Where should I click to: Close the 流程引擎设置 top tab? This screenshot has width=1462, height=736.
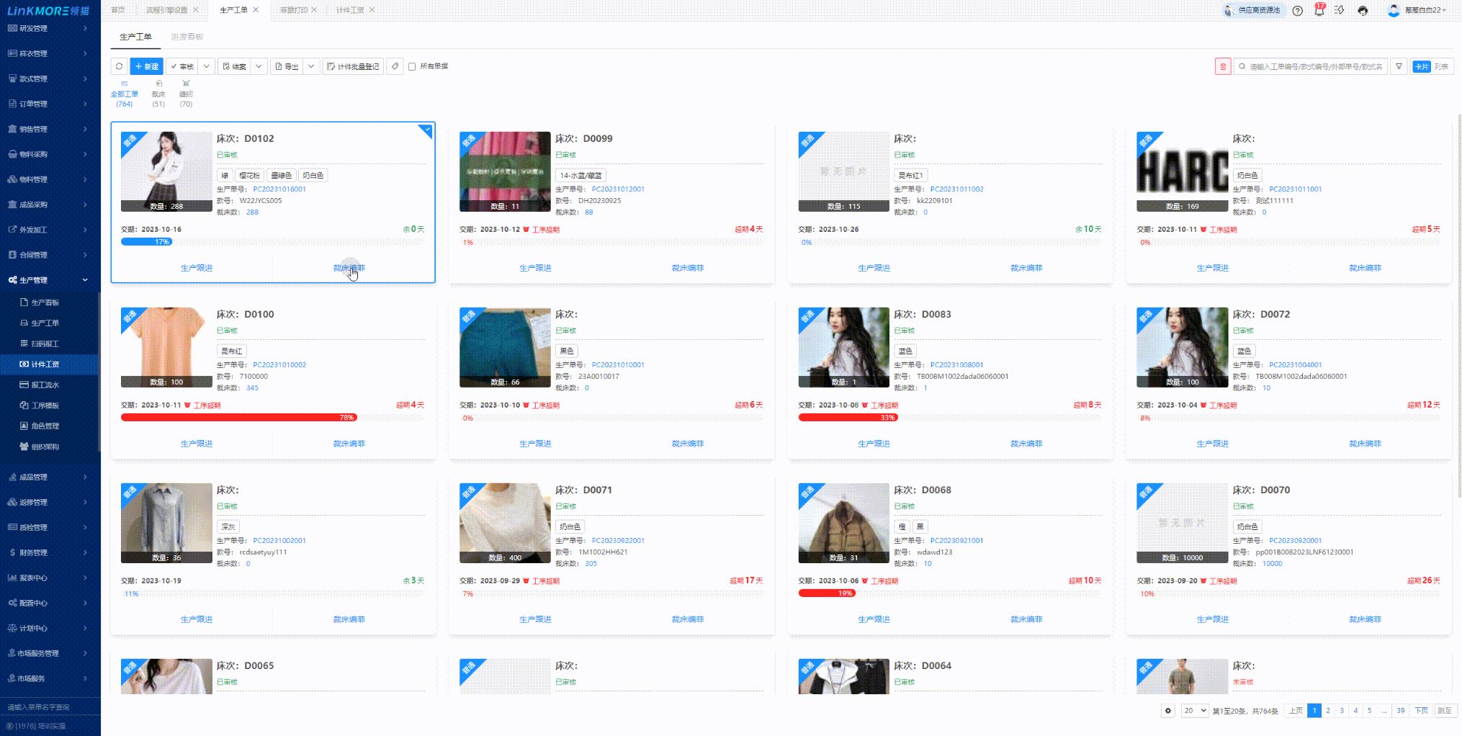pyautogui.click(x=195, y=10)
